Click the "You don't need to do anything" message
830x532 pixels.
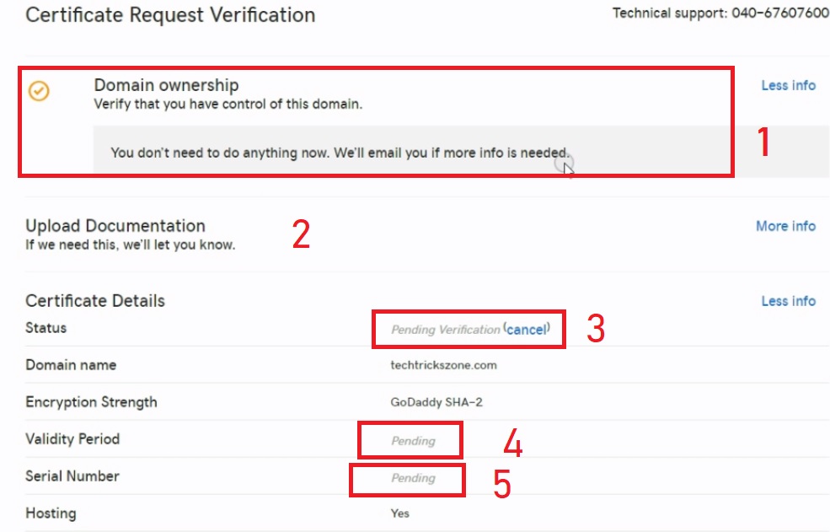click(x=340, y=153)
